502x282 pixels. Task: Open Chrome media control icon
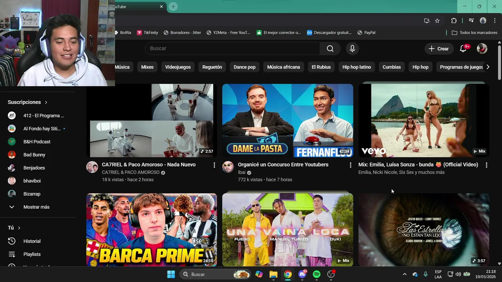coord(471,21)
